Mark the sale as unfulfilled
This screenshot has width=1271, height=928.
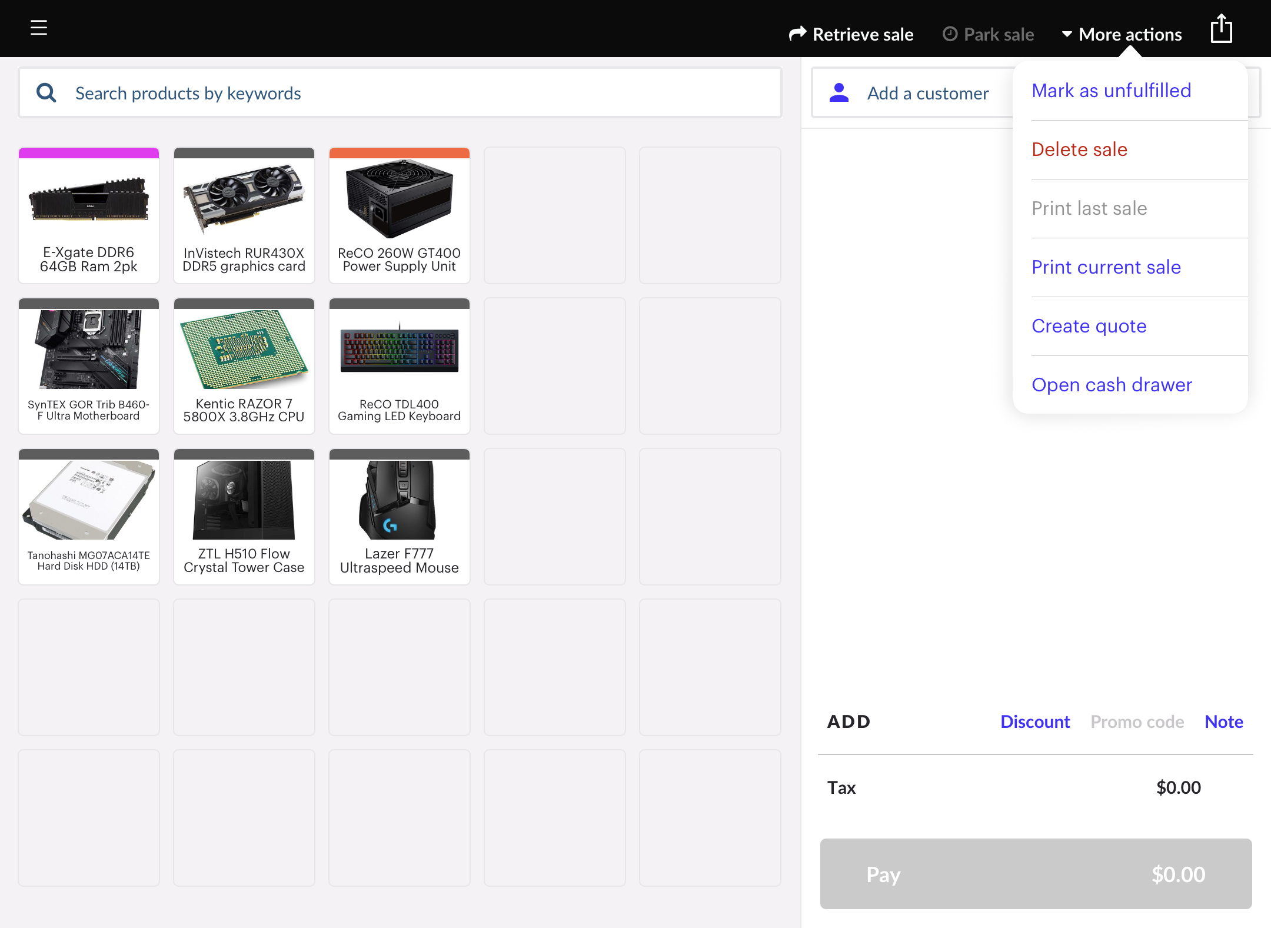[x=1111, y=90]
